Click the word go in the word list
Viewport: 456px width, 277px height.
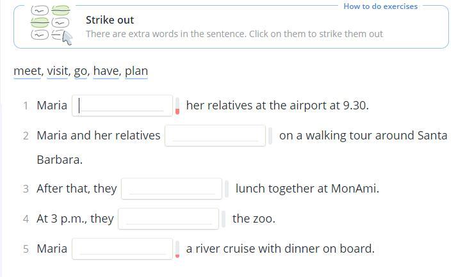click(80, 71)
